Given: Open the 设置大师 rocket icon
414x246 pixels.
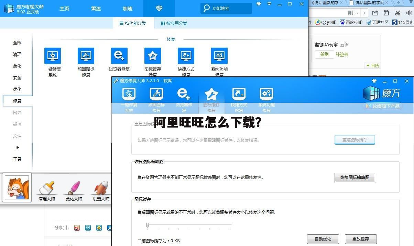Looking at the screenshot, I should (x=101, y=191).
